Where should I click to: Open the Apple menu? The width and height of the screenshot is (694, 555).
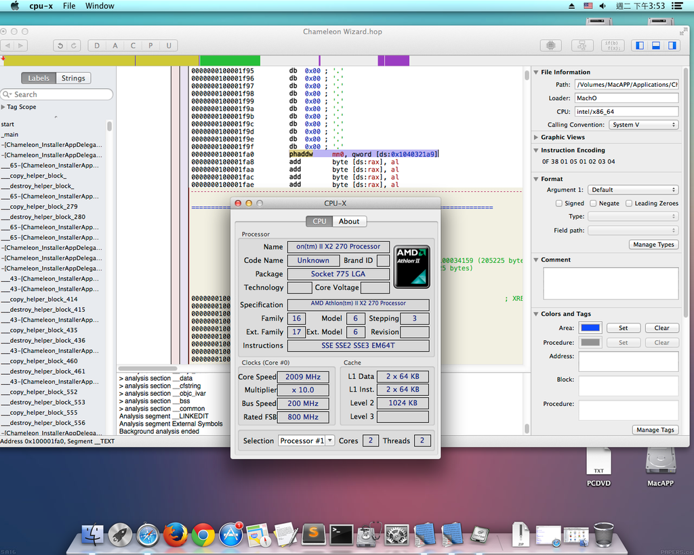pos(15,5)
